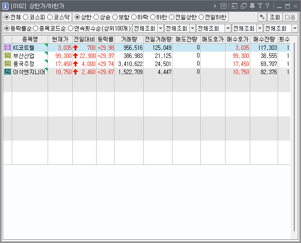Open the second 전체조회 dropdown
This screenshot has height=243, width=301.
(180, 29)
